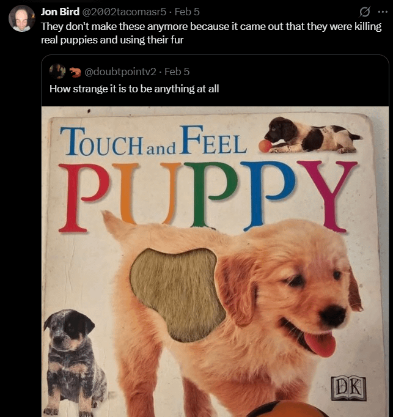Click the 'Touch and Feel' cover title
The image size is (393, 417).
click(153, 141)
